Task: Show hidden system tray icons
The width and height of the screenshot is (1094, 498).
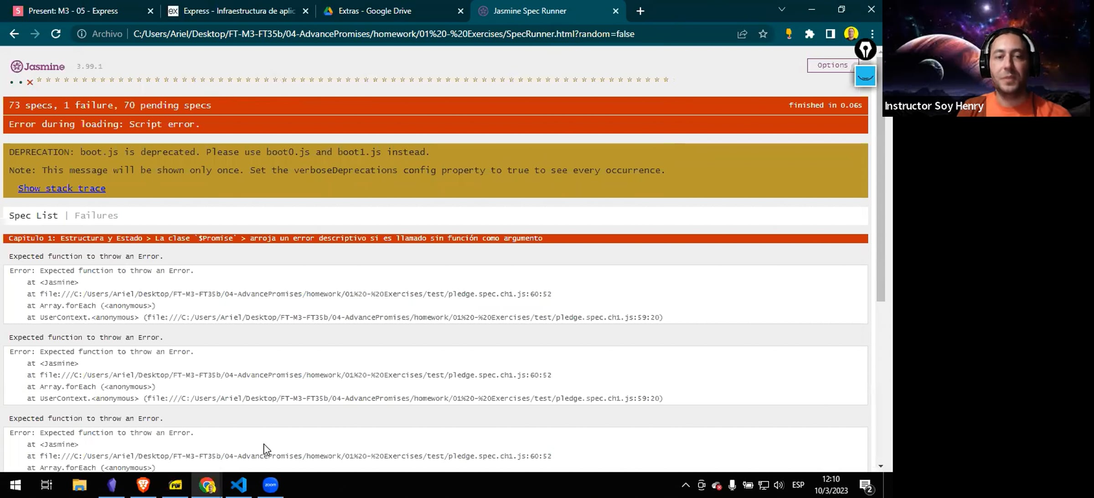Action: (685, 485)
